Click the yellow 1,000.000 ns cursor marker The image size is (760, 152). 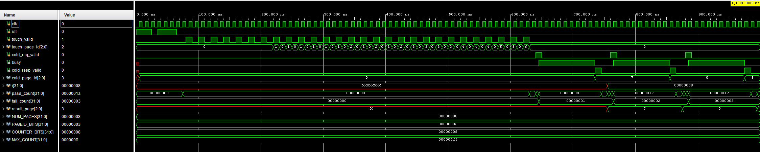pyautogui.click(x=745, y=3)
